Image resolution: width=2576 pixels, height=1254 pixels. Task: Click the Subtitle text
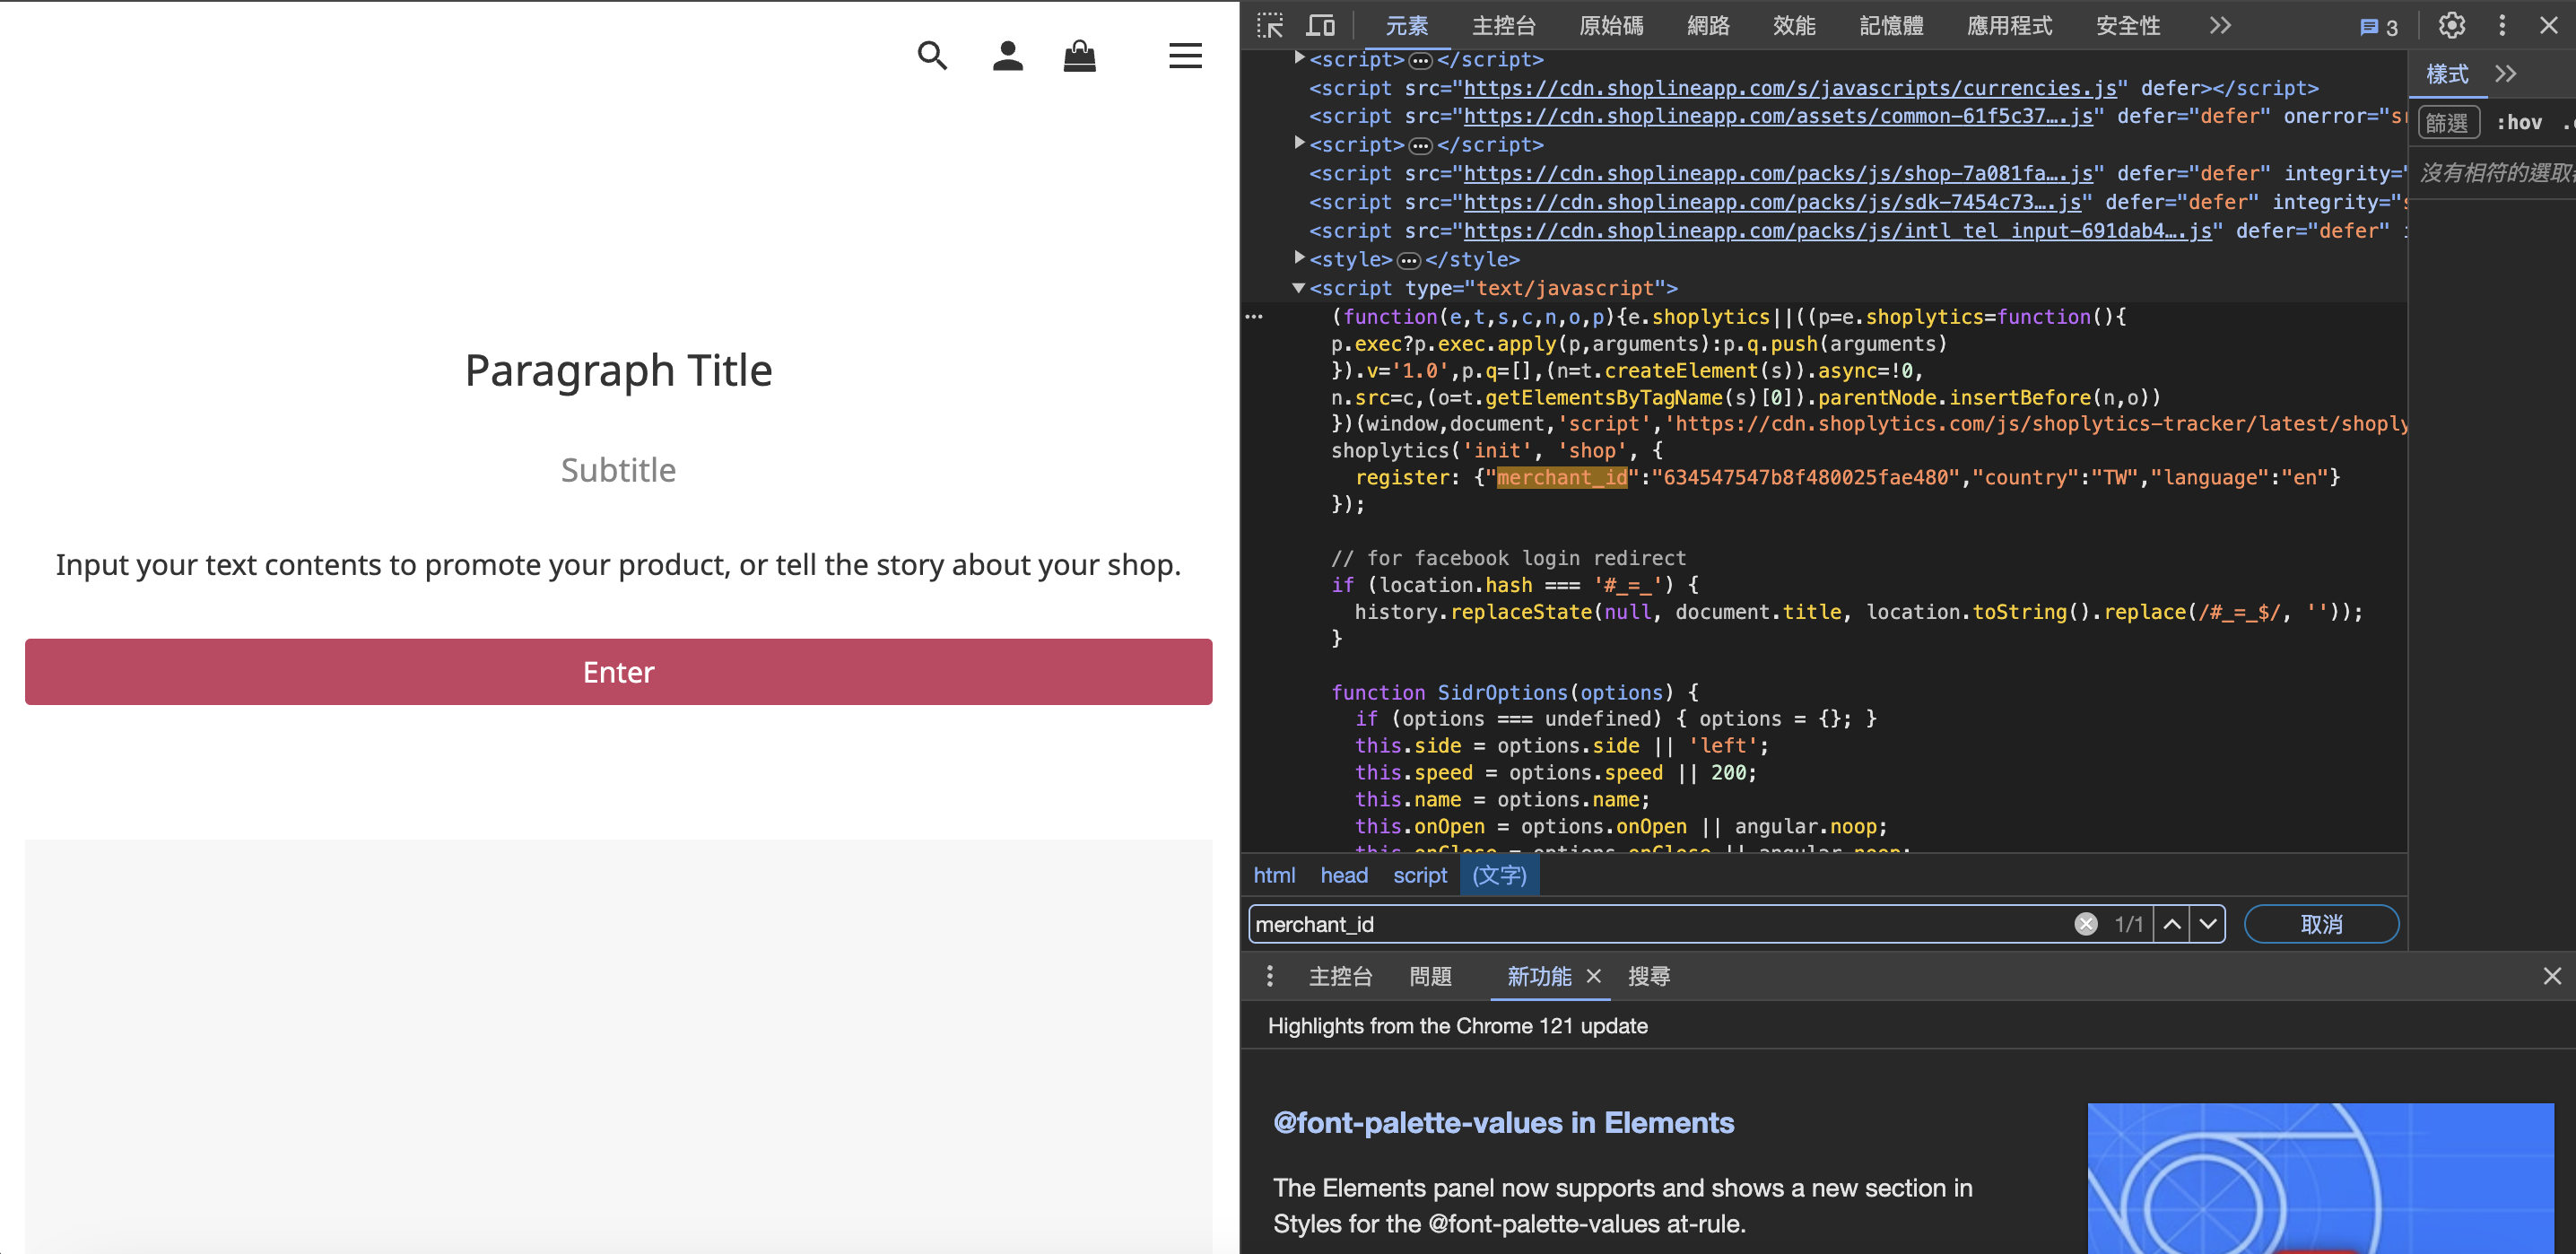tap(618, 470)
